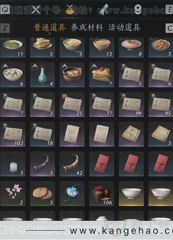Select the golden bag inventory category
Image resolution: width=173 pixels, height=240 pixels.
point(70,9)
